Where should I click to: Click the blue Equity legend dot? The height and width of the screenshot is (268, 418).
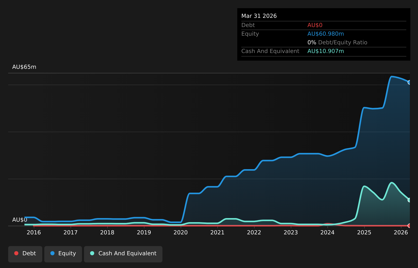52,253
